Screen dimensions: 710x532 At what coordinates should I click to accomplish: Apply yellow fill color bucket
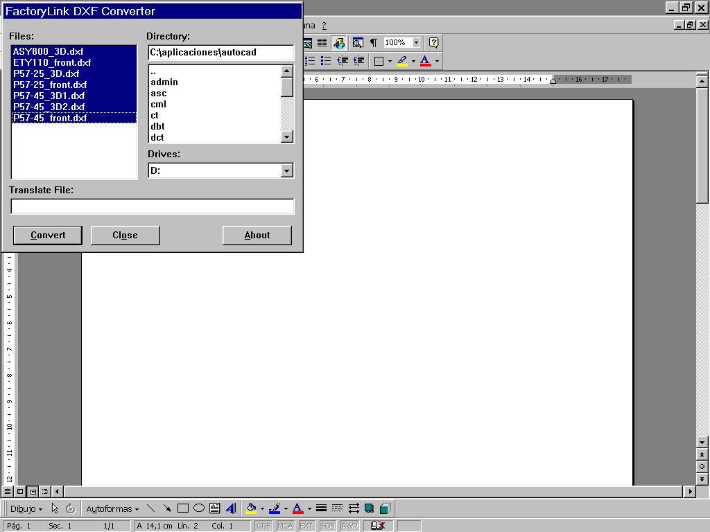(x=251, y=508)
